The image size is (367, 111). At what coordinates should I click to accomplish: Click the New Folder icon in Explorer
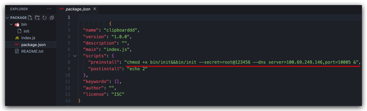tap(37, 18)
